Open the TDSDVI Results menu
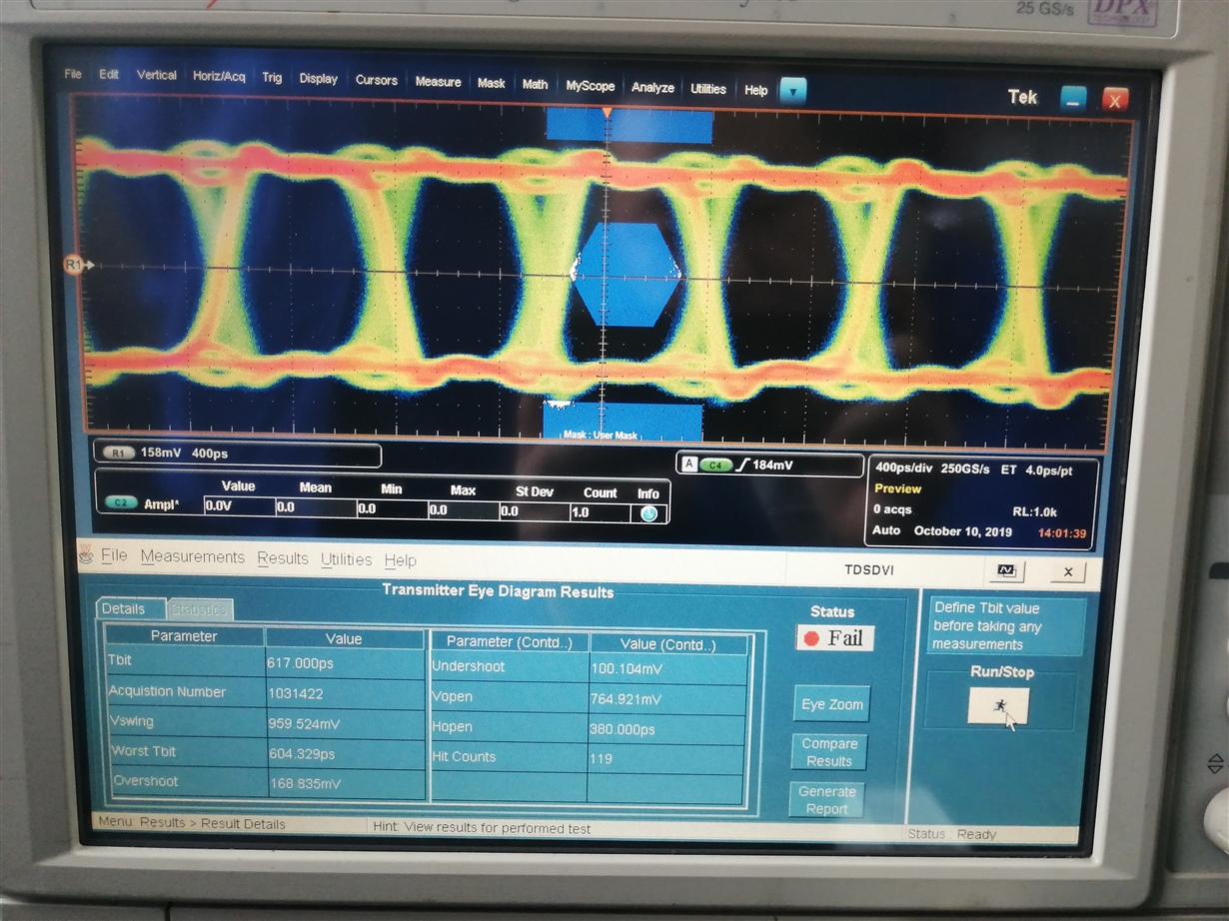This screenshot has width=1229, height=921. 283,558
